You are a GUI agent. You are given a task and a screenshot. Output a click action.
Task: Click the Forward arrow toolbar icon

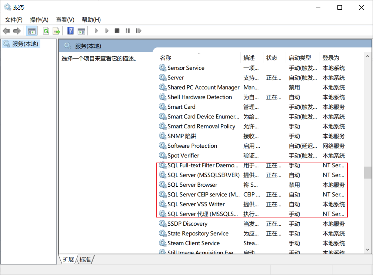17,31
